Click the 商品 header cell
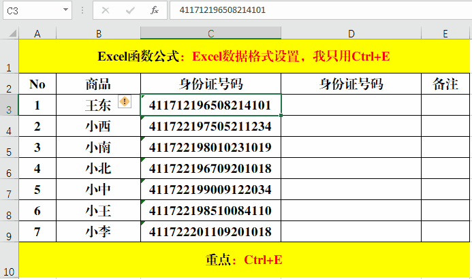This screenshot has width=472, height=279. (x=99, y=84)
